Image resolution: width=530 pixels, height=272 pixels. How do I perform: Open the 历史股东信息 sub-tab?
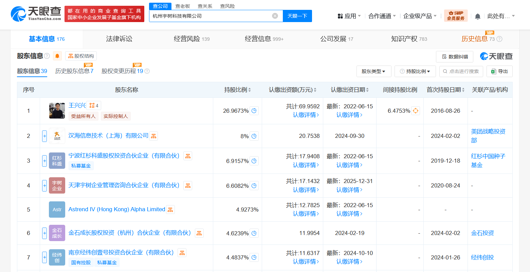74,71
